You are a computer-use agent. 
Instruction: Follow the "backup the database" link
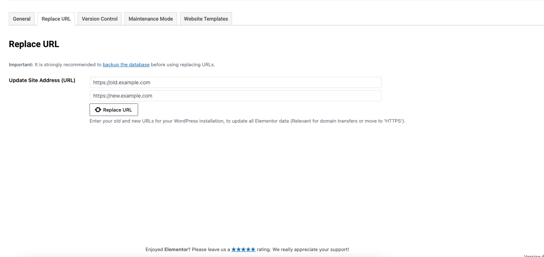[126, 64]
